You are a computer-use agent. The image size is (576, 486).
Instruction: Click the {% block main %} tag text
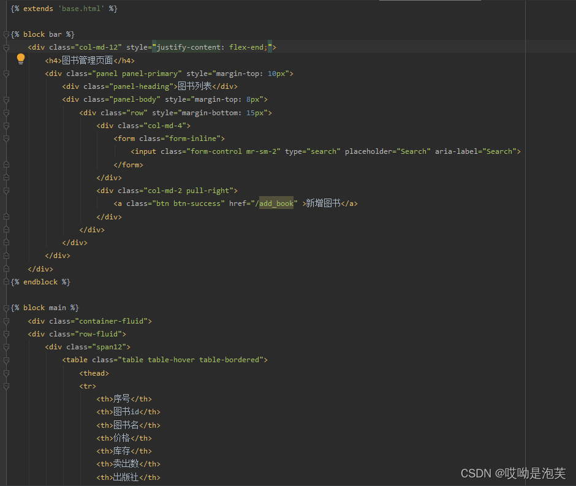45,308
